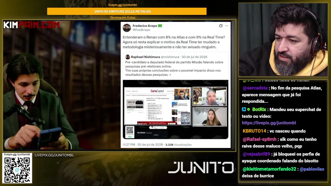The width and height of the screenshot is (331, 186).
Task: Click the top-right streamer webcam feed
Action: [x=283, y=40]
